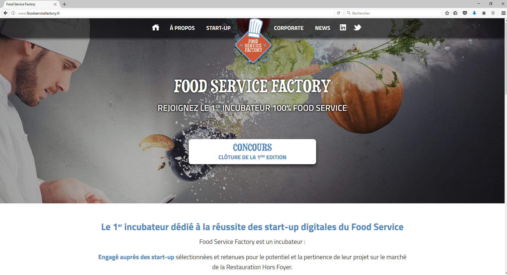The image size is (507, 275).
Task: Open the Twitter bird icon
Action: click(357, 27)
